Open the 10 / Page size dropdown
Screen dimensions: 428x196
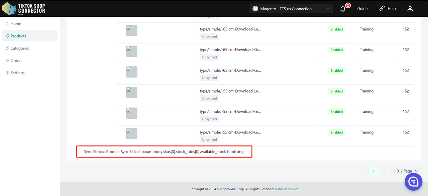(x=406, y=171)
